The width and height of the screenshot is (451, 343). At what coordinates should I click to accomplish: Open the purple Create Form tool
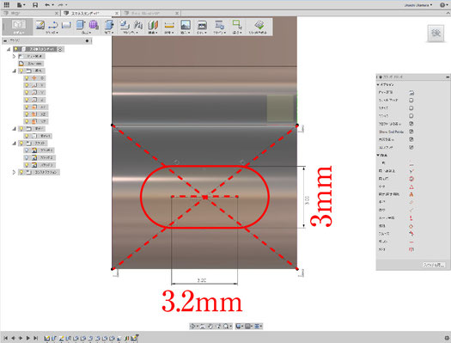pos(94,25)
